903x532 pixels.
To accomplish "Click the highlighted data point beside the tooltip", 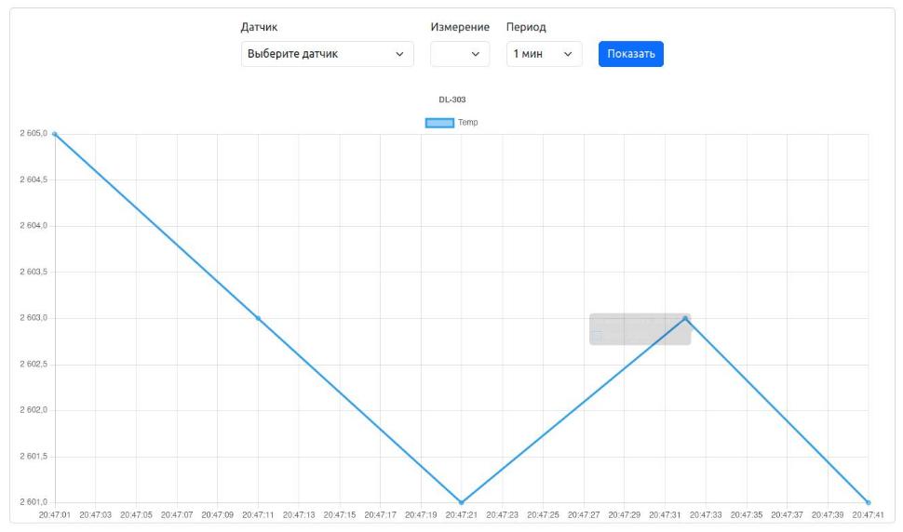I will point(685,318).
